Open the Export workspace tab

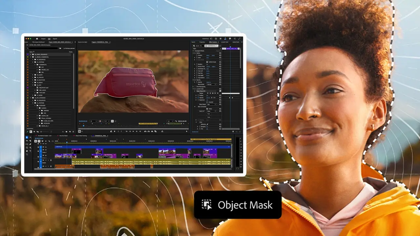(x=55, y=39)
